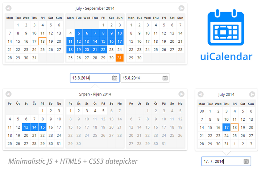This screenshot has width=261, height=171.
Task: Select day 31 in top July calendar
Action: click(x=34, y=58)
